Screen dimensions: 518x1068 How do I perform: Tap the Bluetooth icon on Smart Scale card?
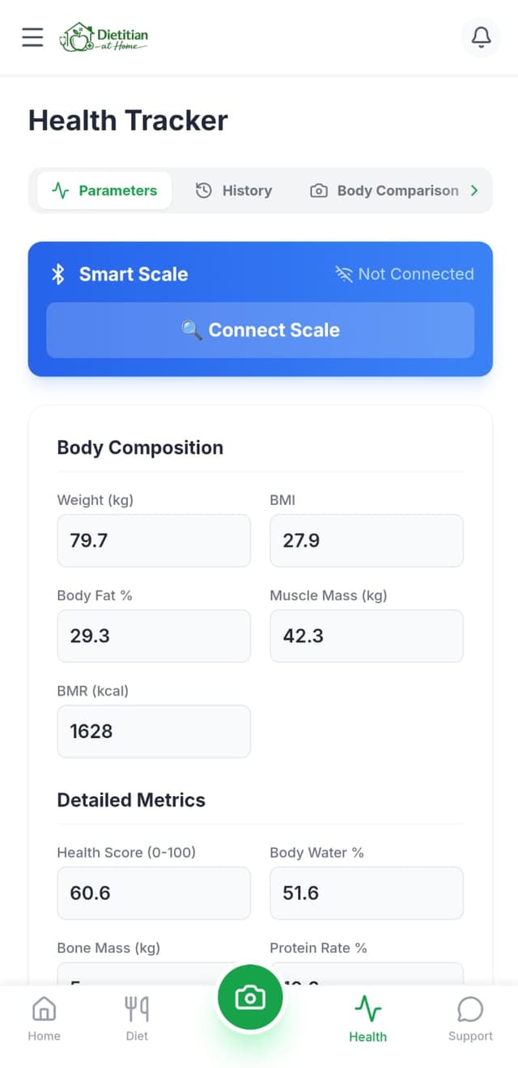pyautogui.click(x=57, y=274)
